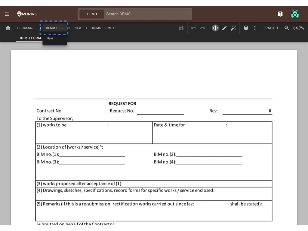Screen dimensions: 308x231
Task: Activate the Magic Wand tool
Action: (234, 28)
